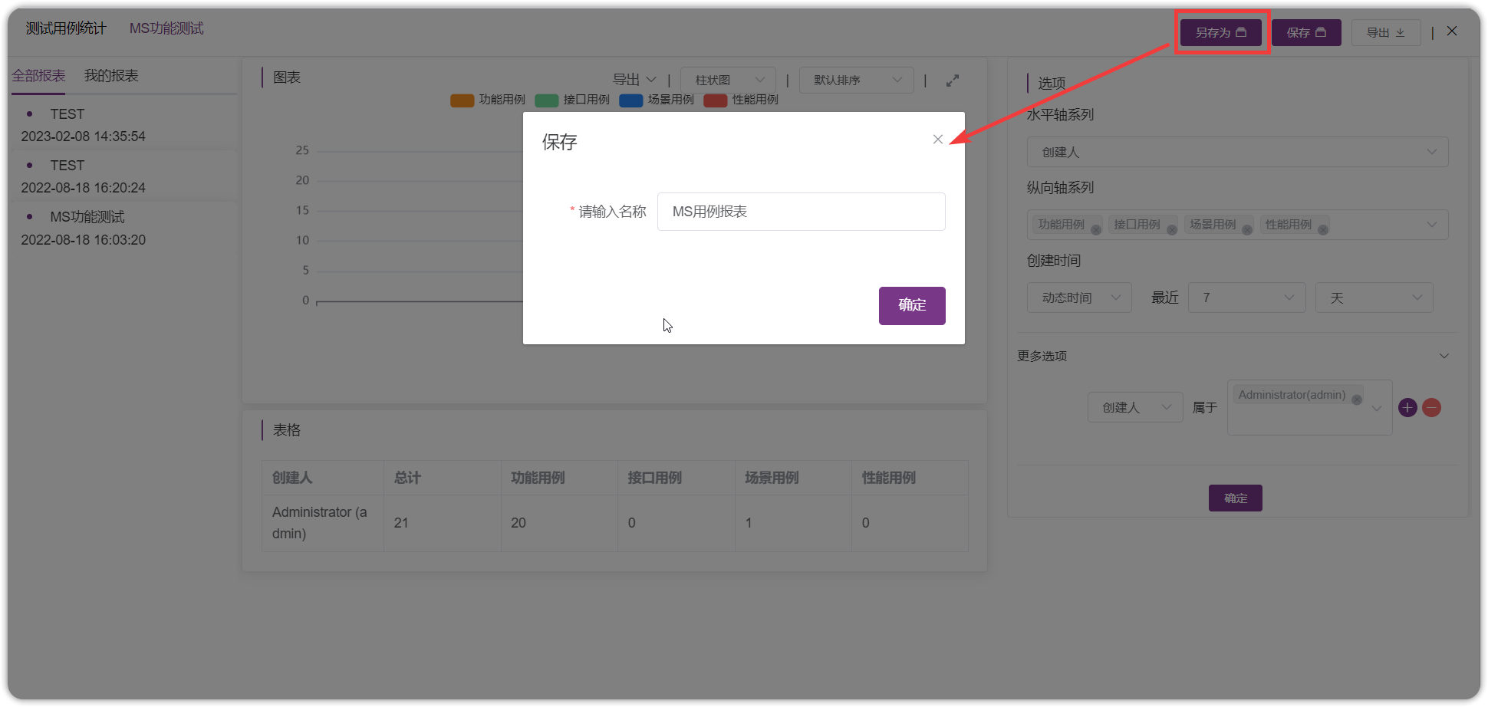Expand the Administrator(admin) value selector arrow

coord(1377,408)
